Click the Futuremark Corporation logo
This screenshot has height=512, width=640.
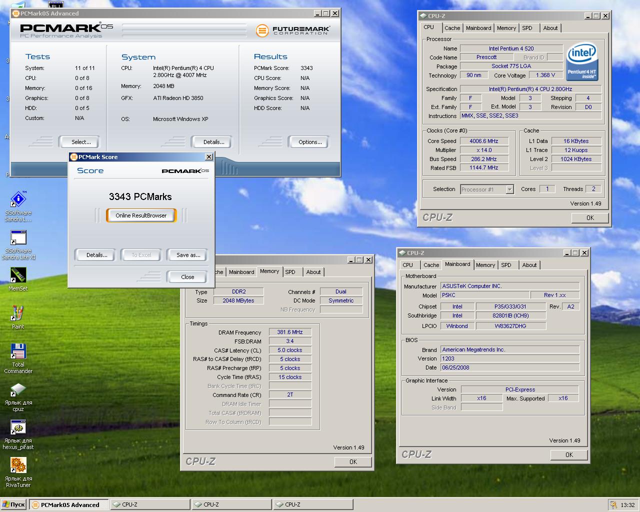point(292,30)
